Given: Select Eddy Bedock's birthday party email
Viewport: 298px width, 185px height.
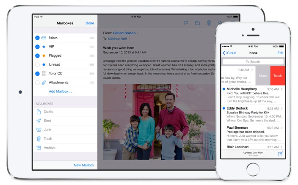Looking at the screenshot, I should point(253,114).
